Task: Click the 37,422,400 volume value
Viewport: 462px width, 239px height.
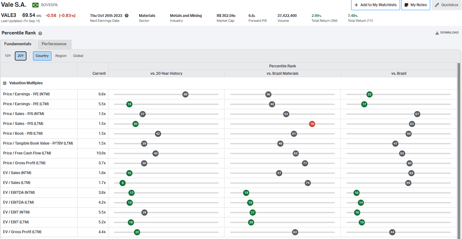Action: 287,16
